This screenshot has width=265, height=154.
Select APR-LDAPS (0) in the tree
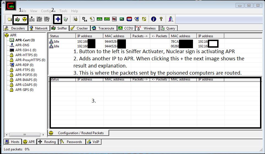[x=26, y=85]
